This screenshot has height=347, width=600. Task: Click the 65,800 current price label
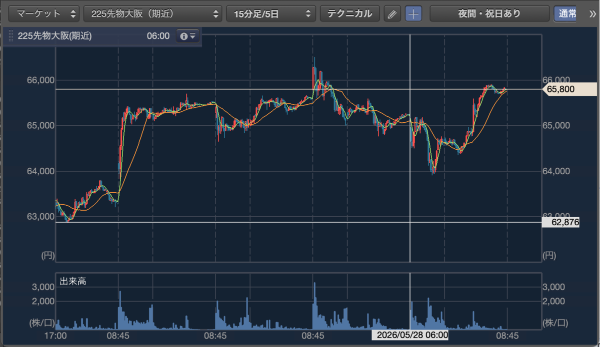570,89
